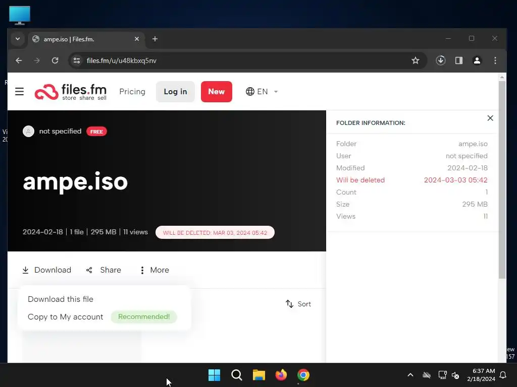517x387 pixels.
Task: Toggle Chrome side panel
Action: coord(459,60)
